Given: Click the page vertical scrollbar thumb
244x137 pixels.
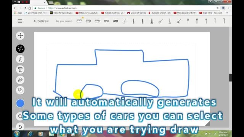Looking at the screenshot, I should (230, 78).
